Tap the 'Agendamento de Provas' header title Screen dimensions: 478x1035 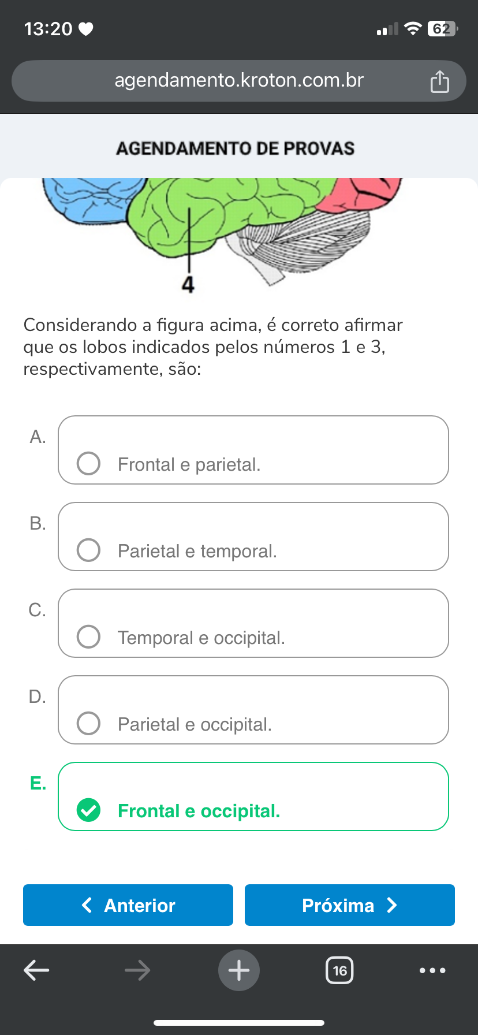(236, 148)
